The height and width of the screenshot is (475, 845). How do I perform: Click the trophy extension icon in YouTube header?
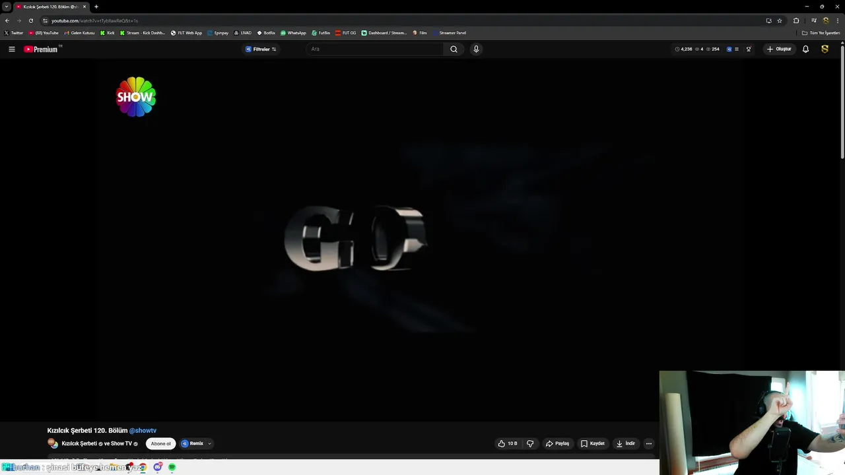[x=748, y=49]
